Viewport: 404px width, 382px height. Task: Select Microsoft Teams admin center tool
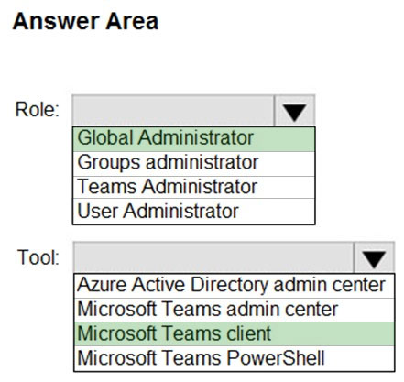(x=235, y=310)
